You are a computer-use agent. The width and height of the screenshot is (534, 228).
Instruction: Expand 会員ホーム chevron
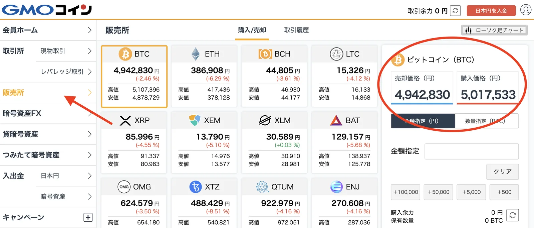[89, 30]
